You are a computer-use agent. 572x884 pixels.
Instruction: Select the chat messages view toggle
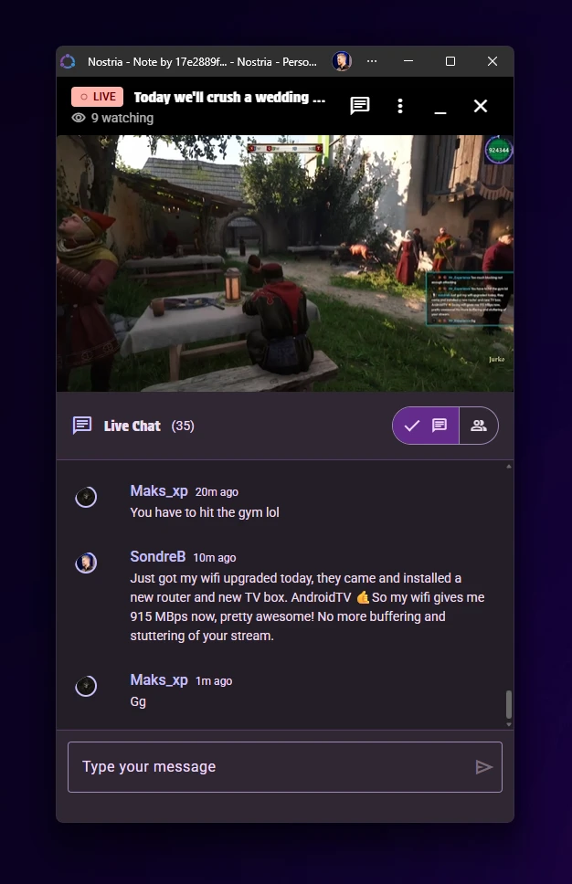[426, 426]
